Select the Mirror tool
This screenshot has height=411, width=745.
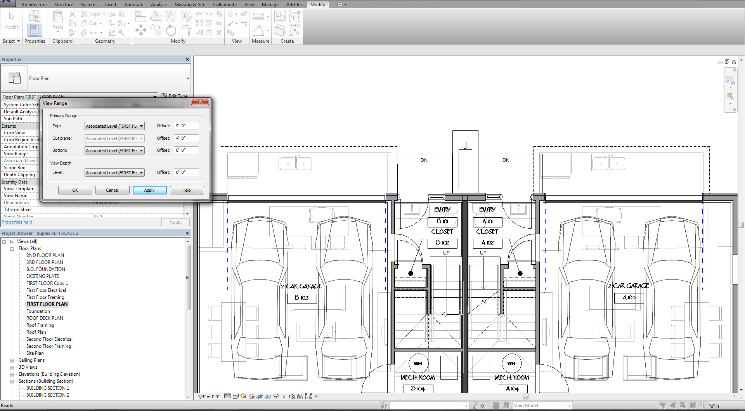(x=171, y=16)
